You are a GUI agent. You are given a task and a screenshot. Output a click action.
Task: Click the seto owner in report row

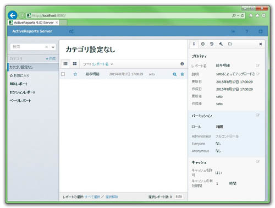point(152,74)
